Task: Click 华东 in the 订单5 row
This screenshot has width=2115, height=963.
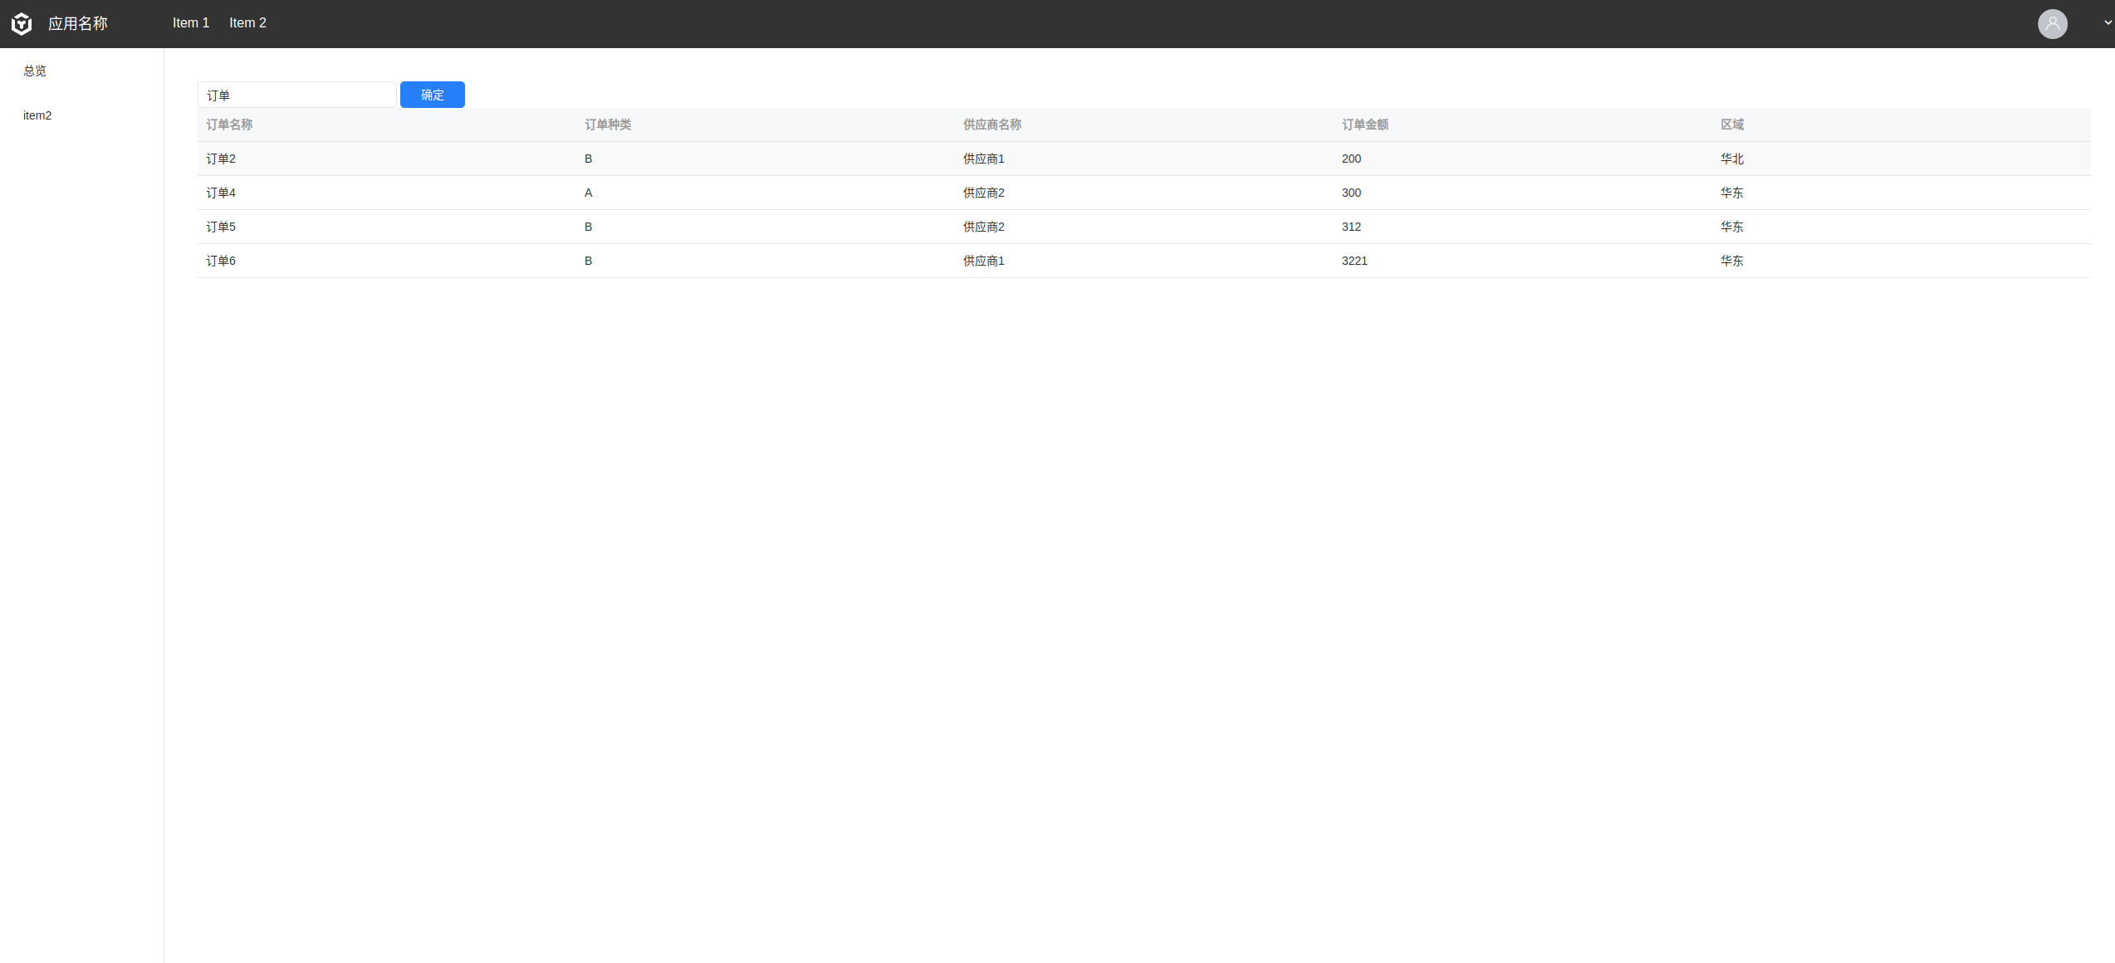Action: coord(1732,227)
